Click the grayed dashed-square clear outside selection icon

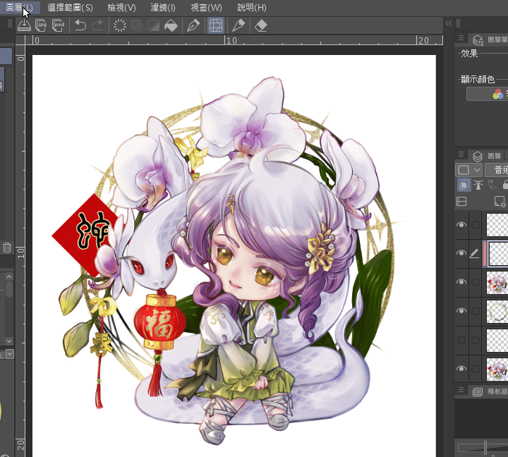(x=137, y=25)
